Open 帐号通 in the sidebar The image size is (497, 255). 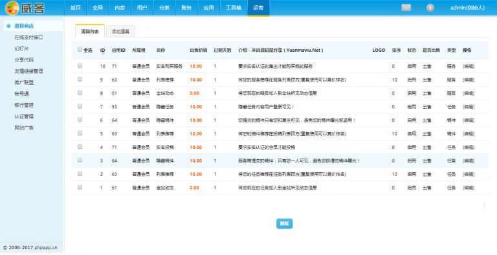pos(21,94)
